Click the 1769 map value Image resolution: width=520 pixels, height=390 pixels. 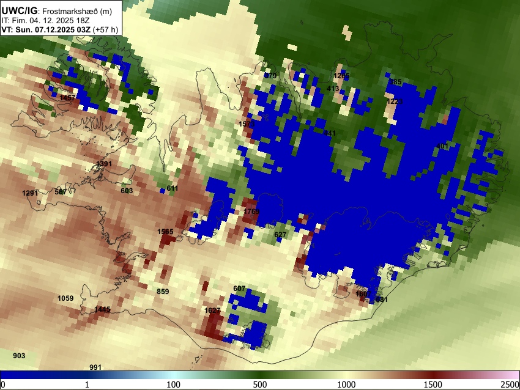251,212
